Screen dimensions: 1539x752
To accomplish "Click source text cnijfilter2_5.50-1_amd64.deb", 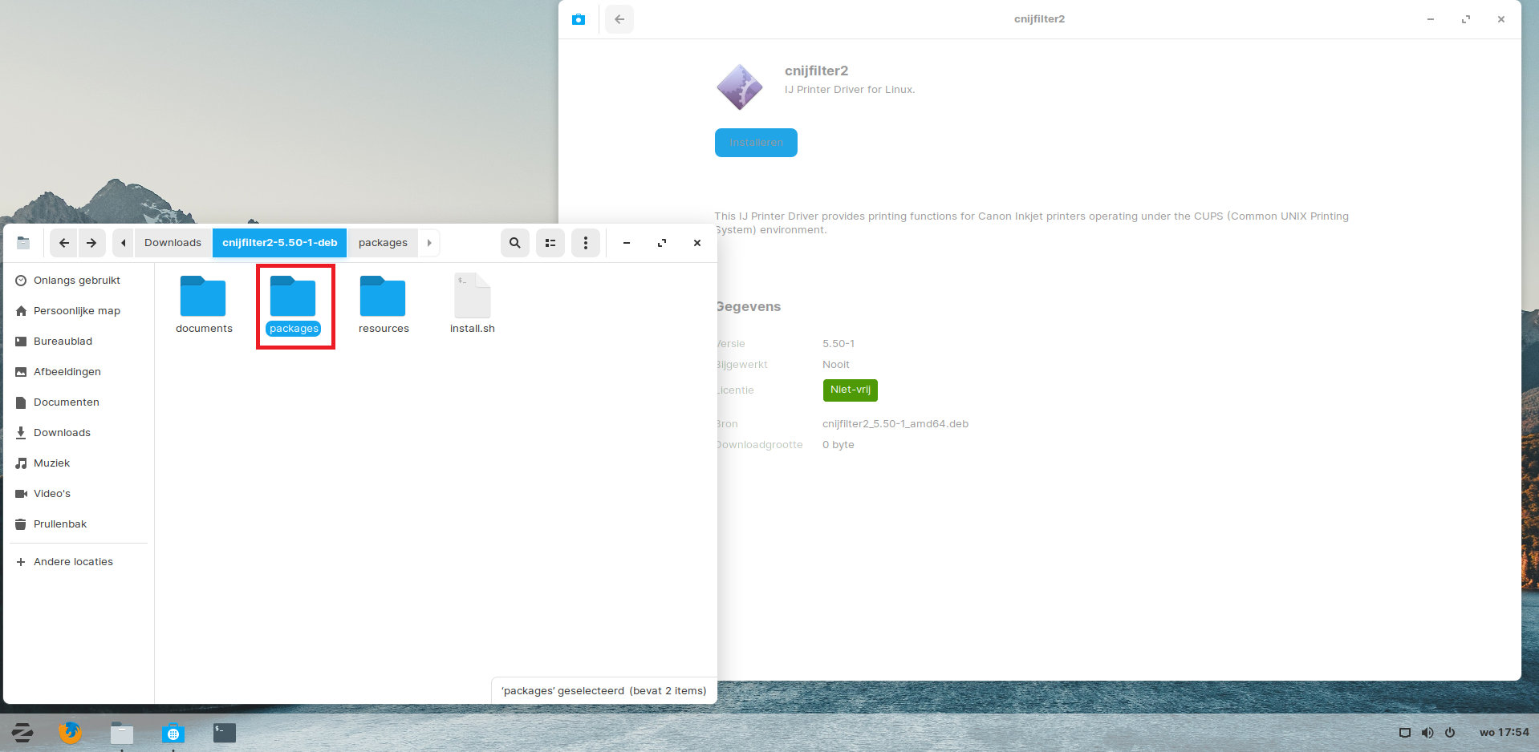I will point(895,424).
